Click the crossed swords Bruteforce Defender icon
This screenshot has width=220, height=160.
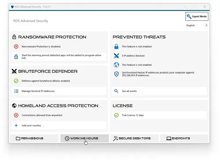[x=14, y=71]
